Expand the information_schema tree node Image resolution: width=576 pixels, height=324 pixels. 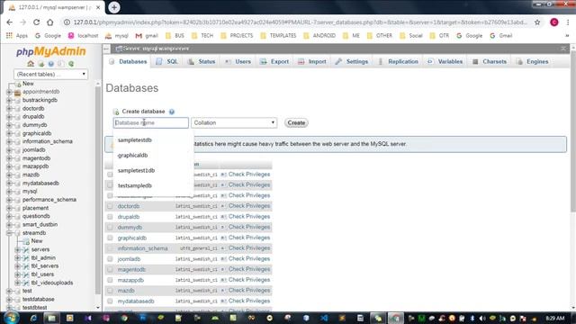(9, 142)
